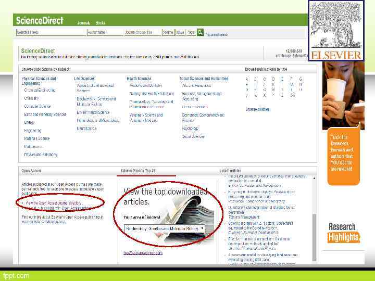Open Psychology subject link

click(190, 129)
